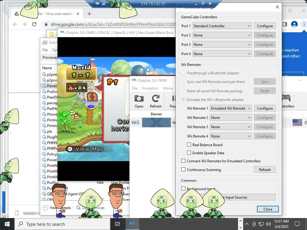Click the Open icon in Dolphin toolbar

point(139,99)
